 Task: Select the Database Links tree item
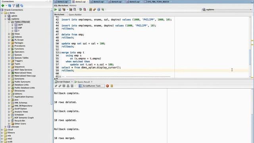coord(21,85)
